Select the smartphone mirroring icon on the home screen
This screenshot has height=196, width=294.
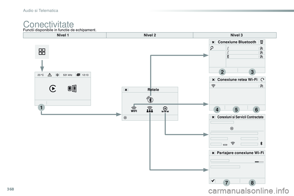coord(72,89)
